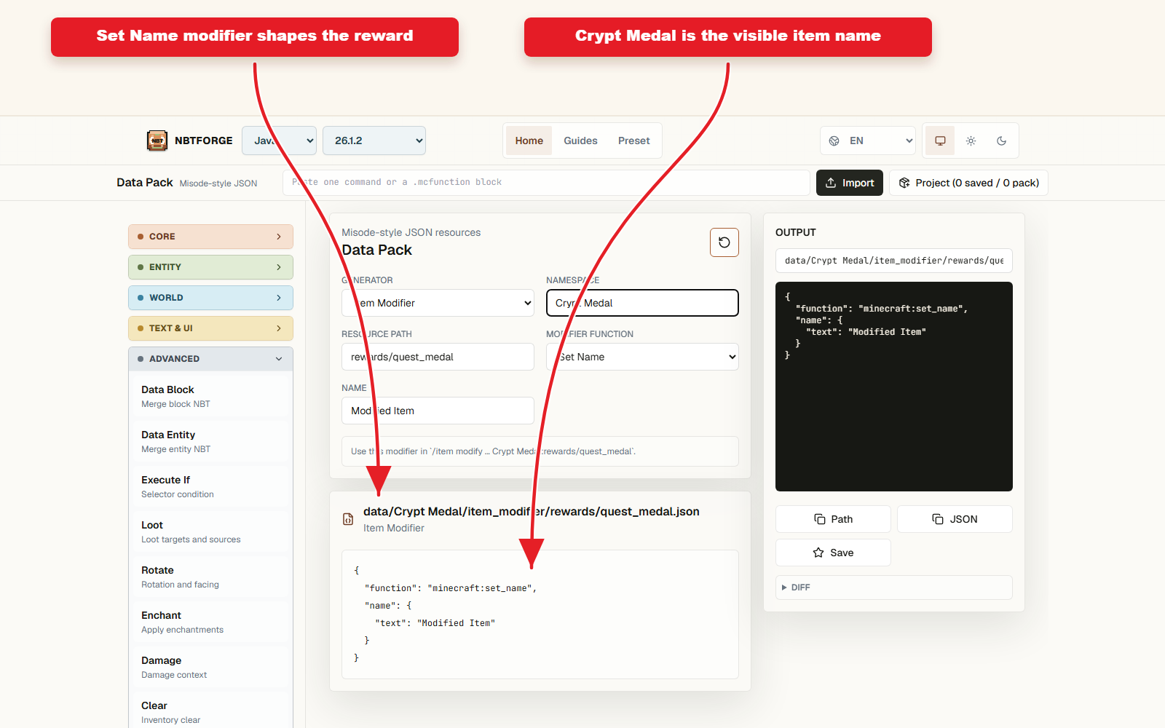Click the OUTPUT panel label
Image resolution: width=1165 pixels, height=728 pixels.
[x=796, y=232]
